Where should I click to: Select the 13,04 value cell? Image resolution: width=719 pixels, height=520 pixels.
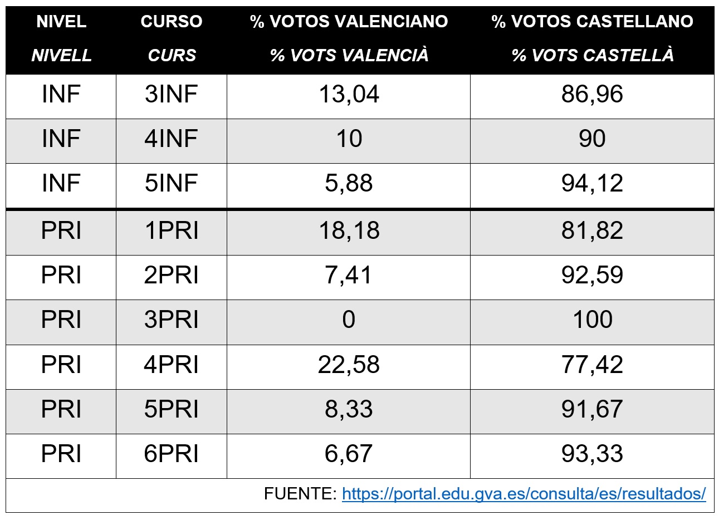(349, 94)
